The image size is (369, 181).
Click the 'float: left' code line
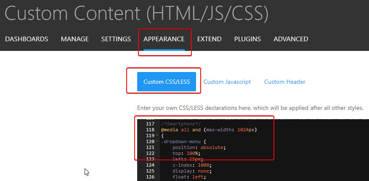(190, 178)
